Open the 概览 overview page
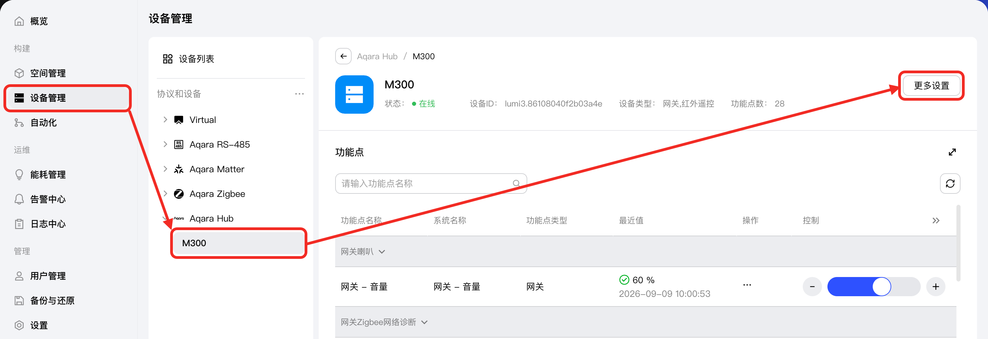 click(31, 21)
